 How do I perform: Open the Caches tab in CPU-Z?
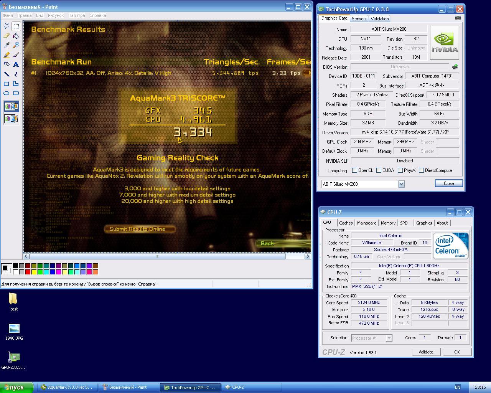(346, 223)
